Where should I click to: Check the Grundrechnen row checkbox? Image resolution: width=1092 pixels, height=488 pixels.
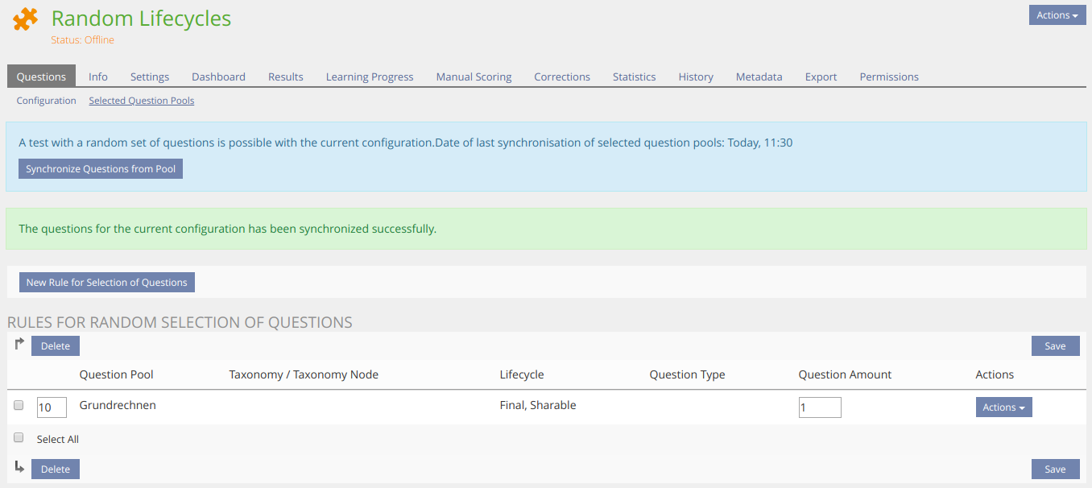[19, 406]
